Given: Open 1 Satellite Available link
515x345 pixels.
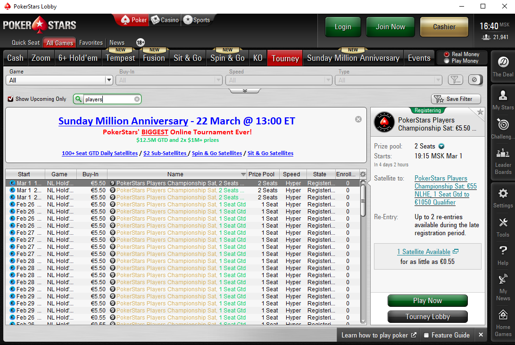Looking at the screenshot, I should point(424,252).
